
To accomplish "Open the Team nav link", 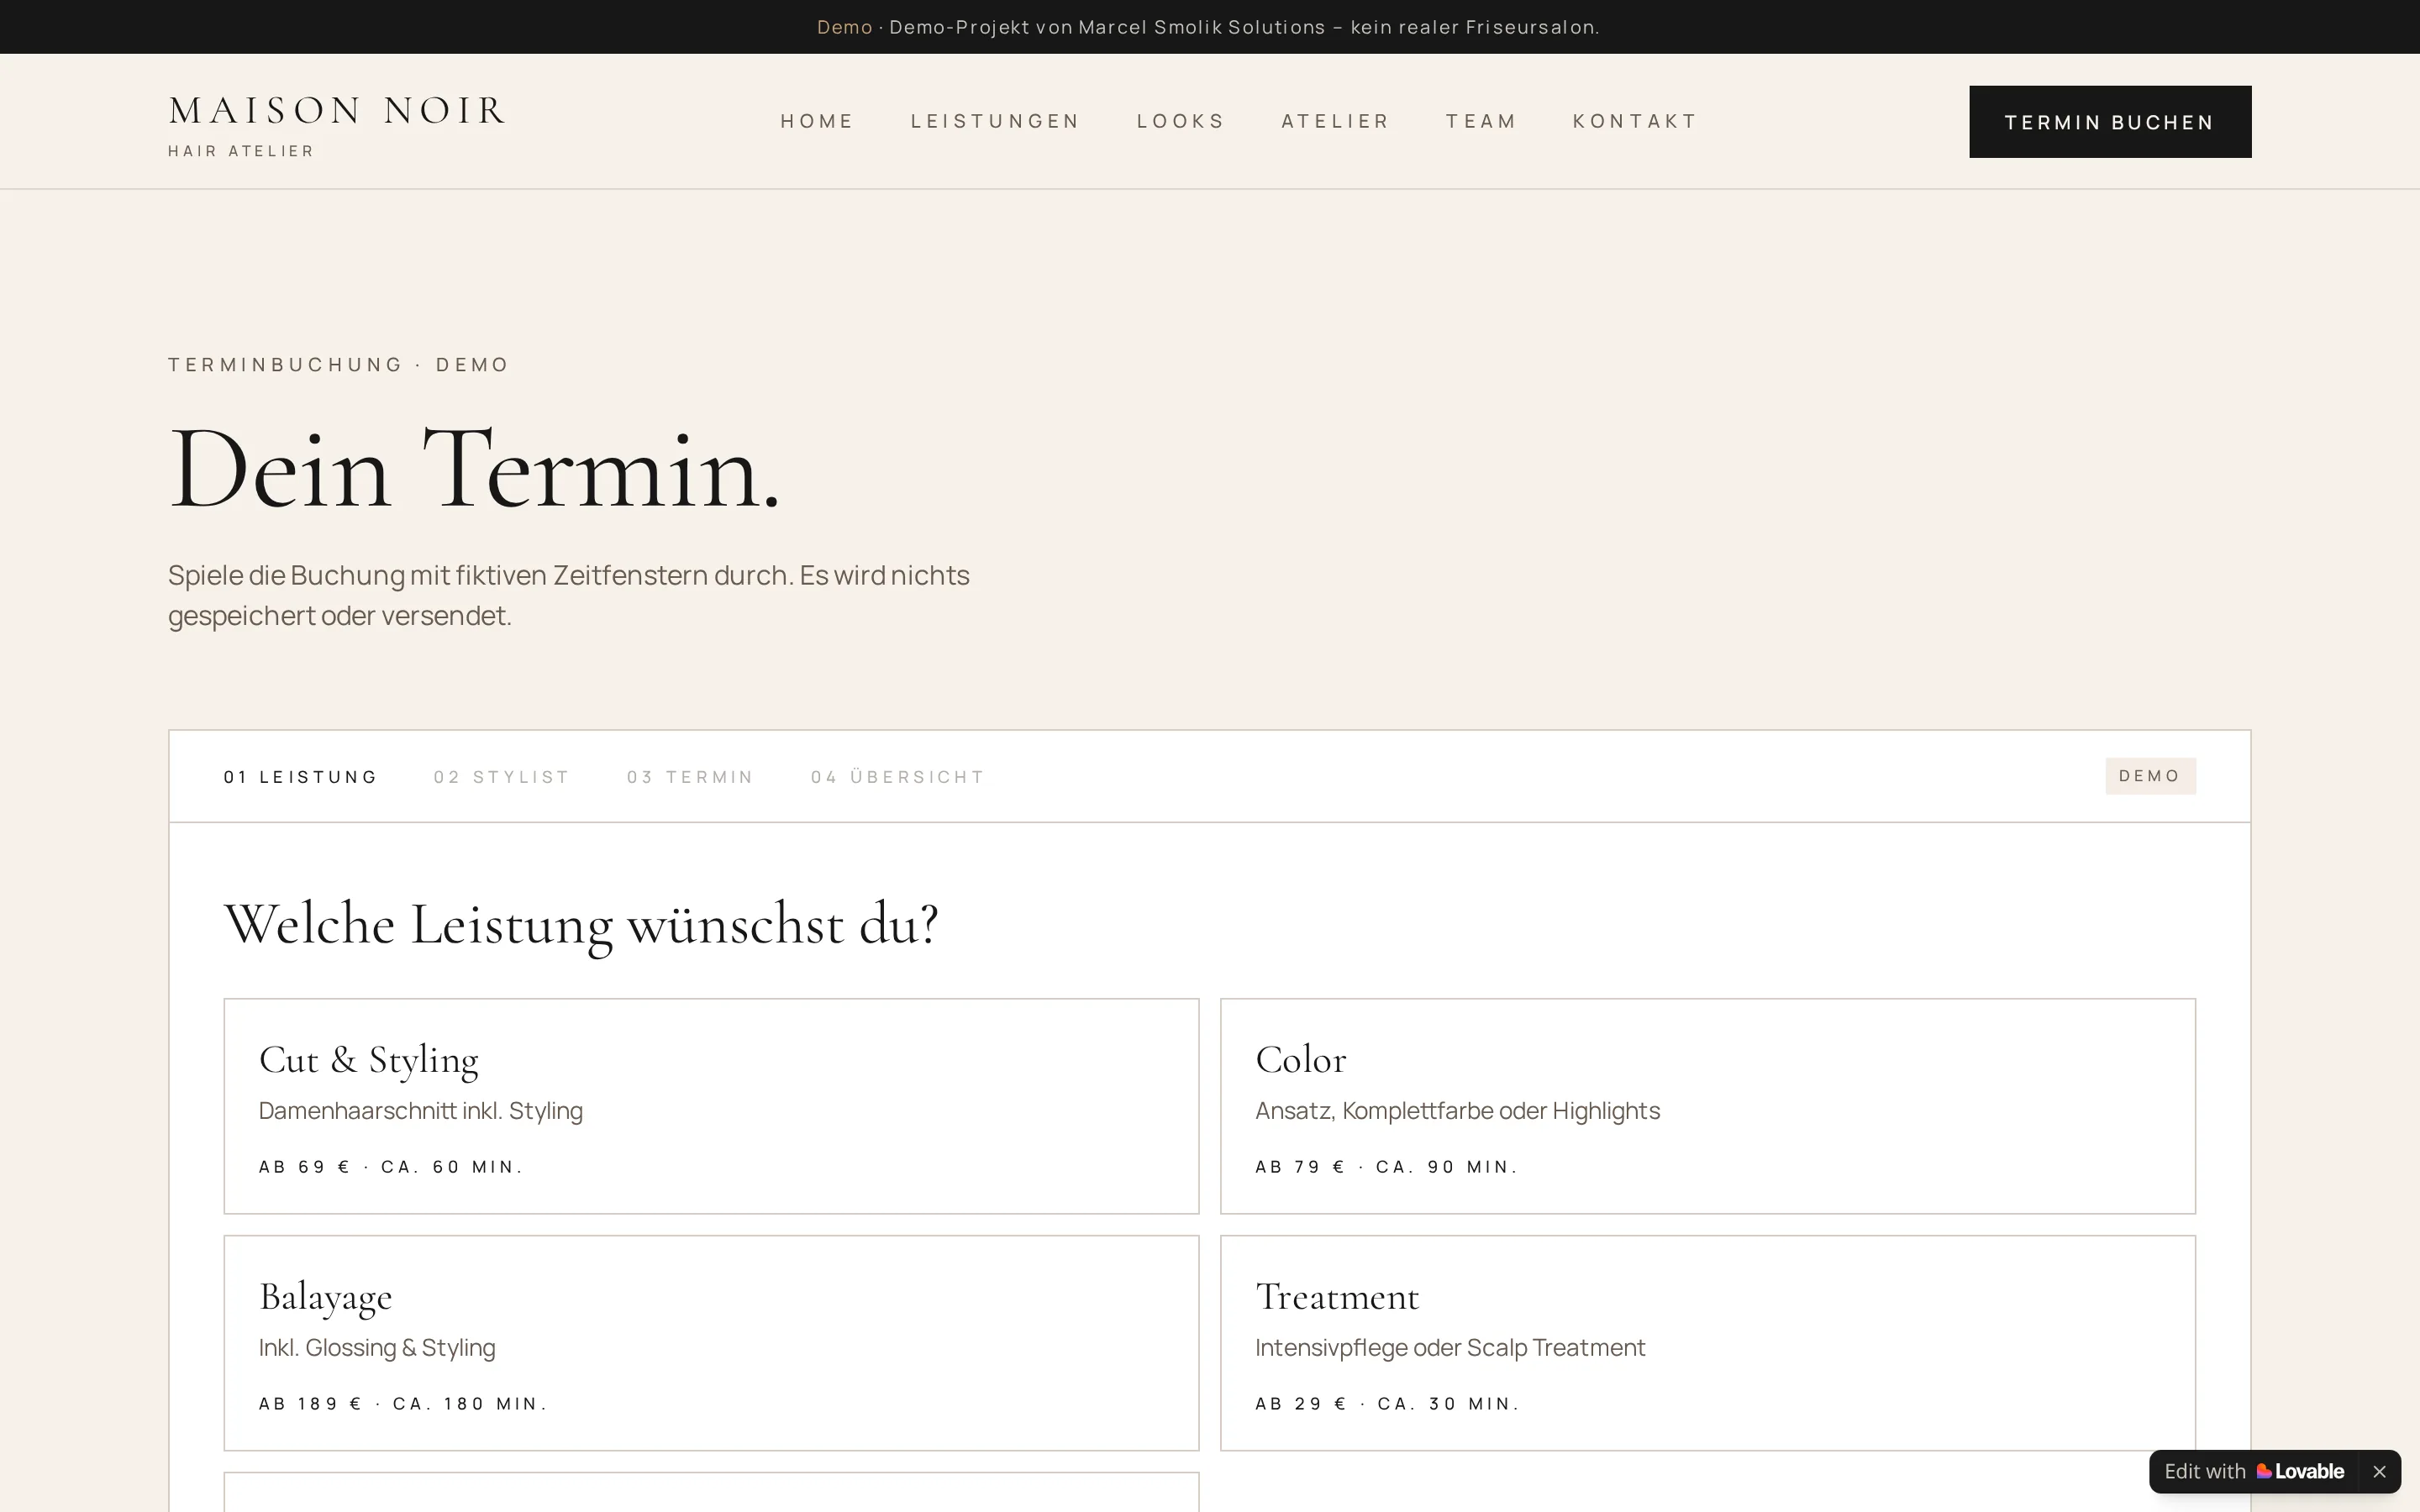I will coord(1481,121).
